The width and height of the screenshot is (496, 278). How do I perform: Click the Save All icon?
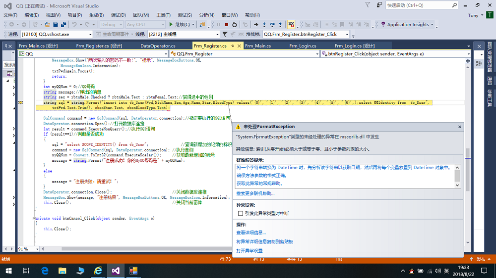coord(63,25)
